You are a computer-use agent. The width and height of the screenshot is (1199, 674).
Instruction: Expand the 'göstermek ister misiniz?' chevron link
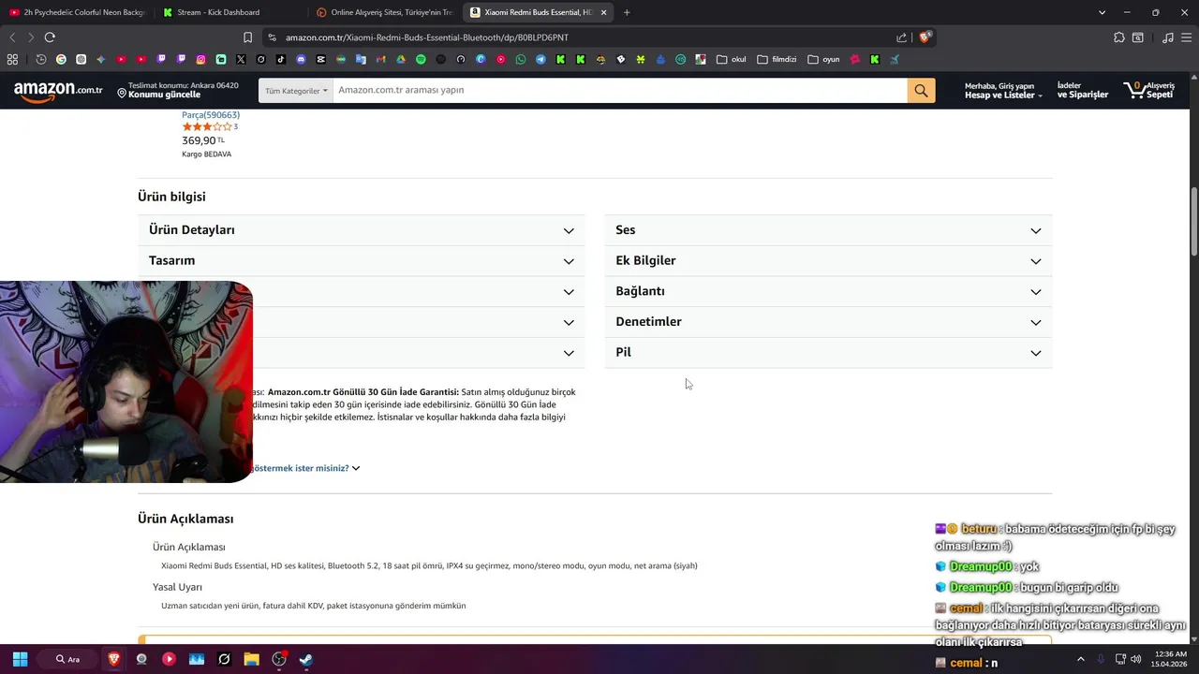tap(305, 468)
